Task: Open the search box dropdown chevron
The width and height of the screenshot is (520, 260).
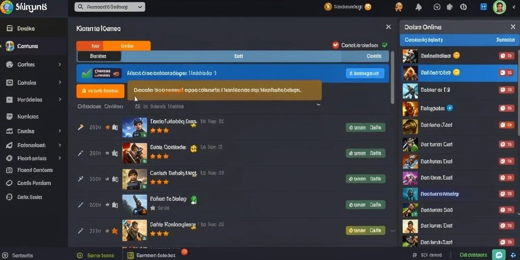Action: 140,7
